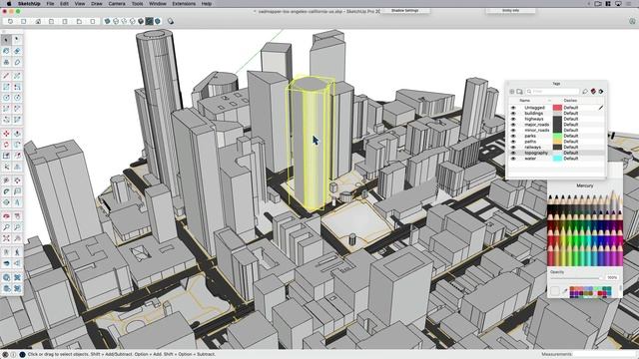This screenshot has width=639, height=359.
Task: Choose the Offset tool
Action: tap(17, 156)
